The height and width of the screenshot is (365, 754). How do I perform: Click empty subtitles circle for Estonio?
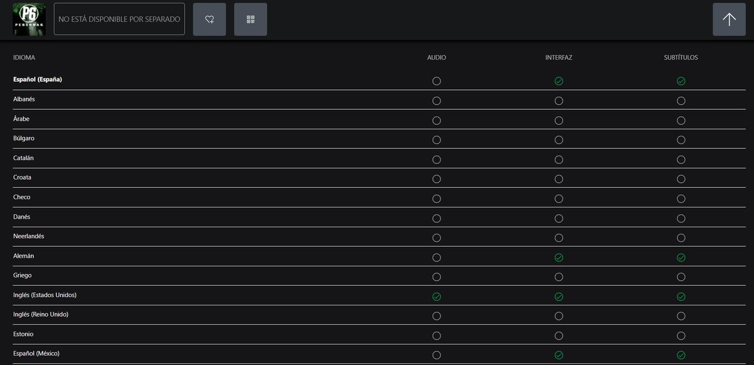coord(681,335)
